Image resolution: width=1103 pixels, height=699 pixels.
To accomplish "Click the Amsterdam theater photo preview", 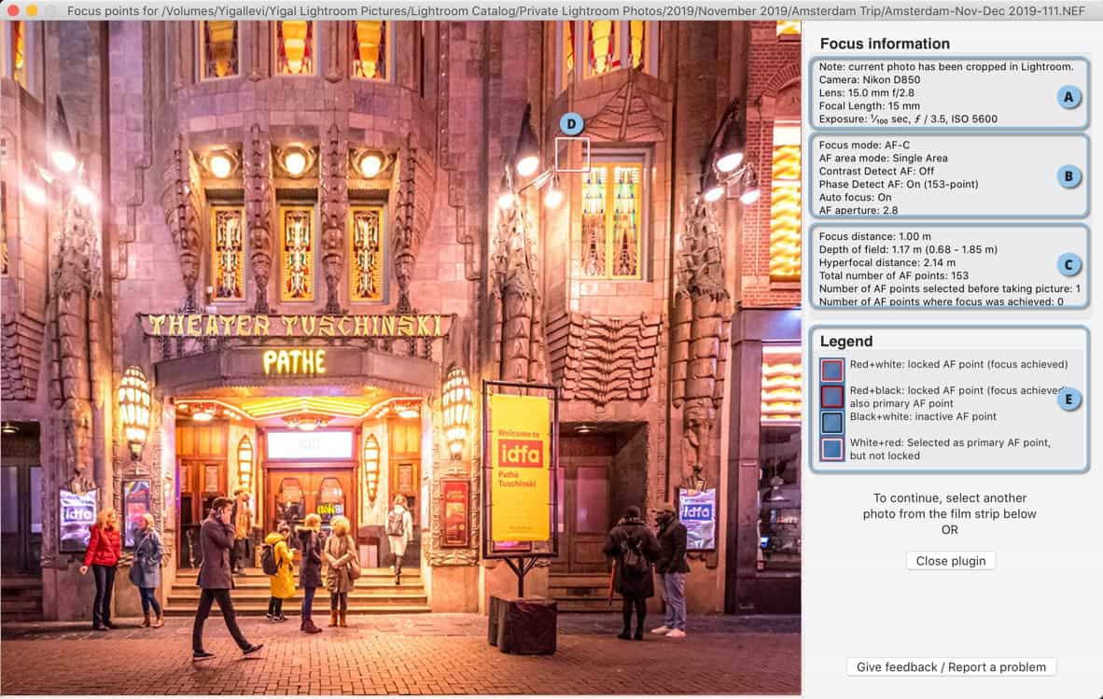I will pos(400,357).
